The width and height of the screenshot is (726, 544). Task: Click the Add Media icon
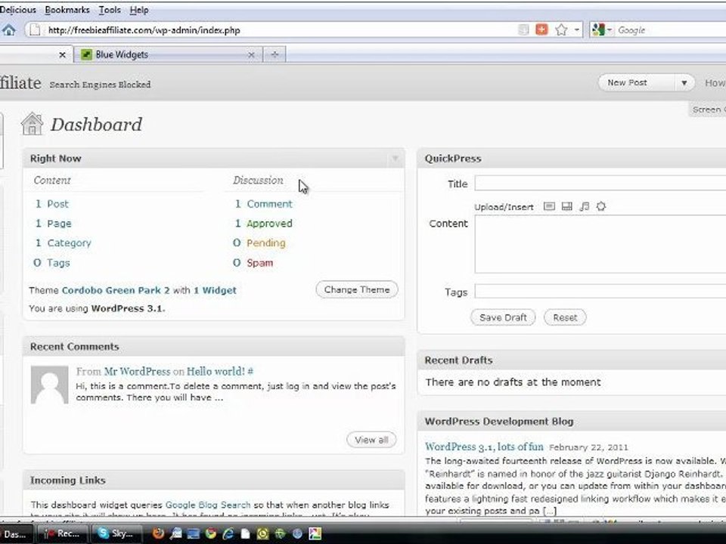(601, 206)
